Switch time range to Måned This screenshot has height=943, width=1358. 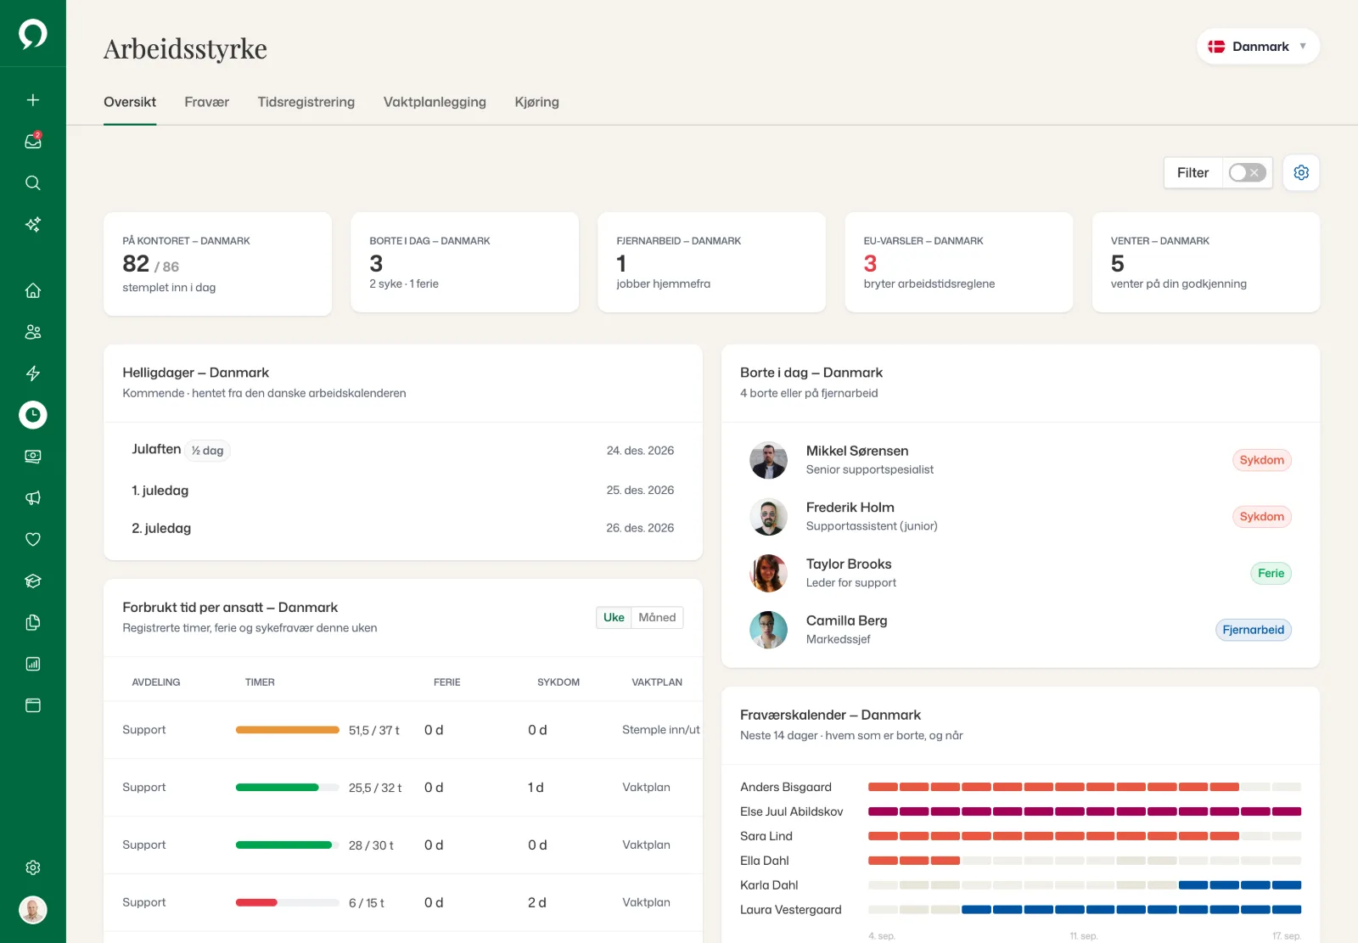(657, 617)
